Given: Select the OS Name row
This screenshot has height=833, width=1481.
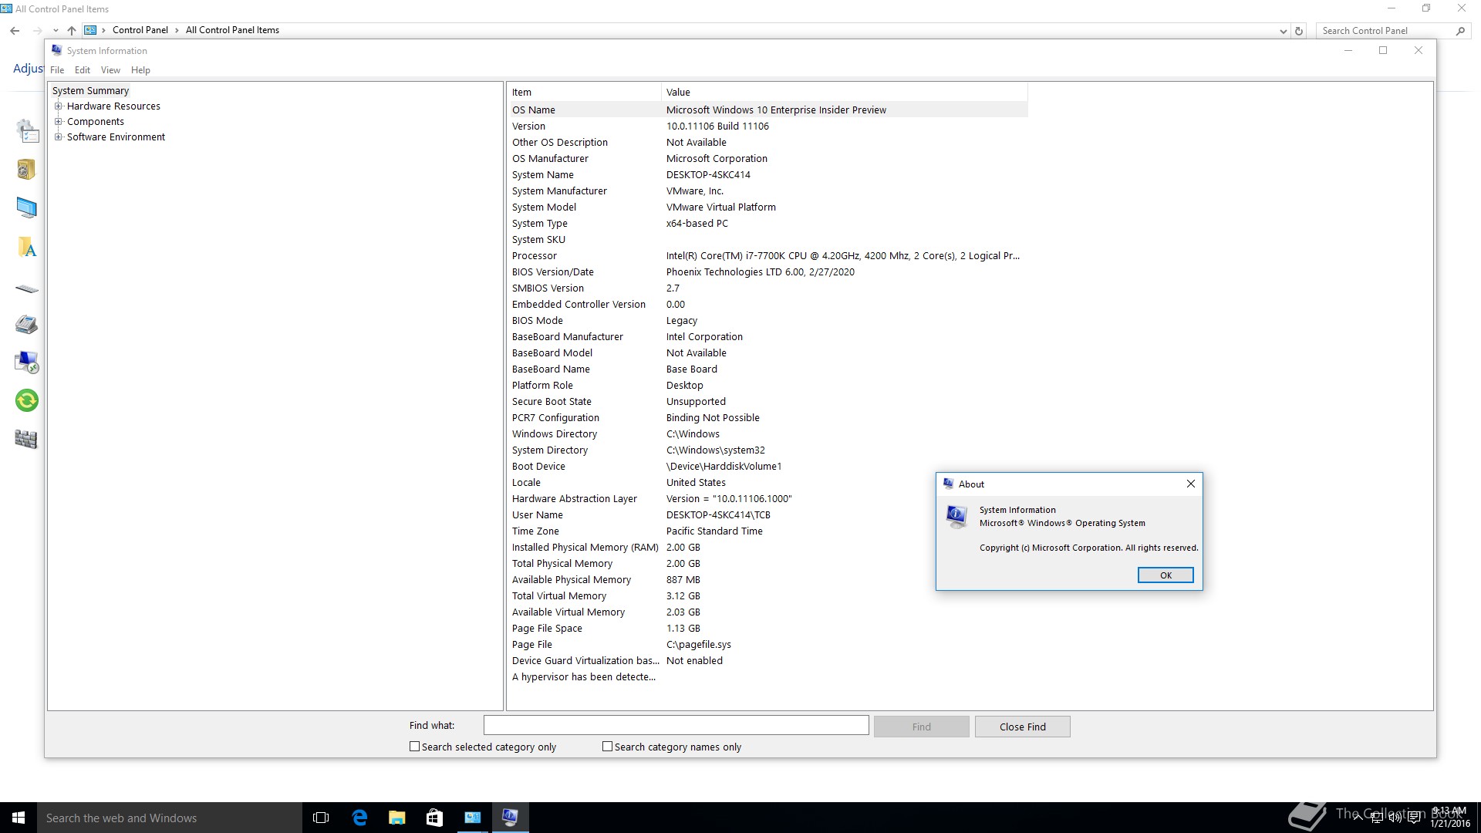Looking at the screenshot, I should click(768, 110).
